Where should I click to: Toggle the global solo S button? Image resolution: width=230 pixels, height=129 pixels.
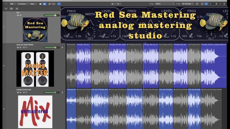click(17, 9)
